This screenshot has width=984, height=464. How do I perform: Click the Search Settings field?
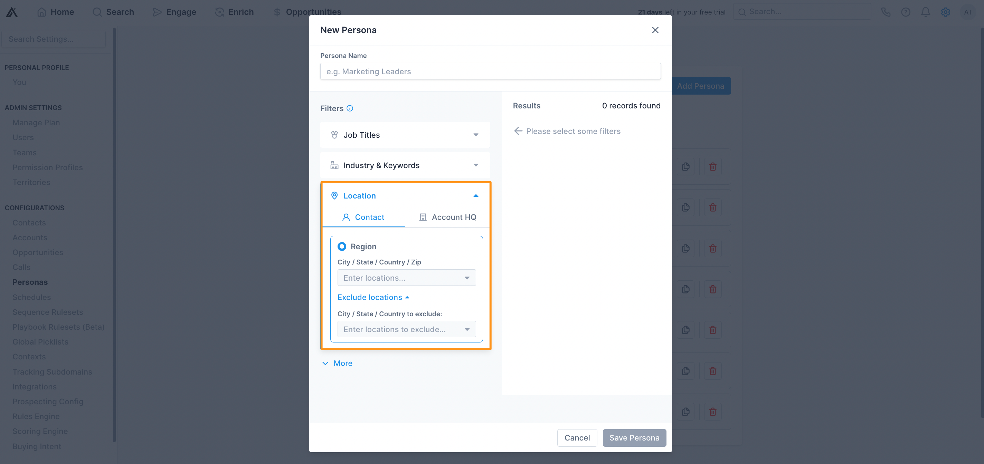(54, 39)
